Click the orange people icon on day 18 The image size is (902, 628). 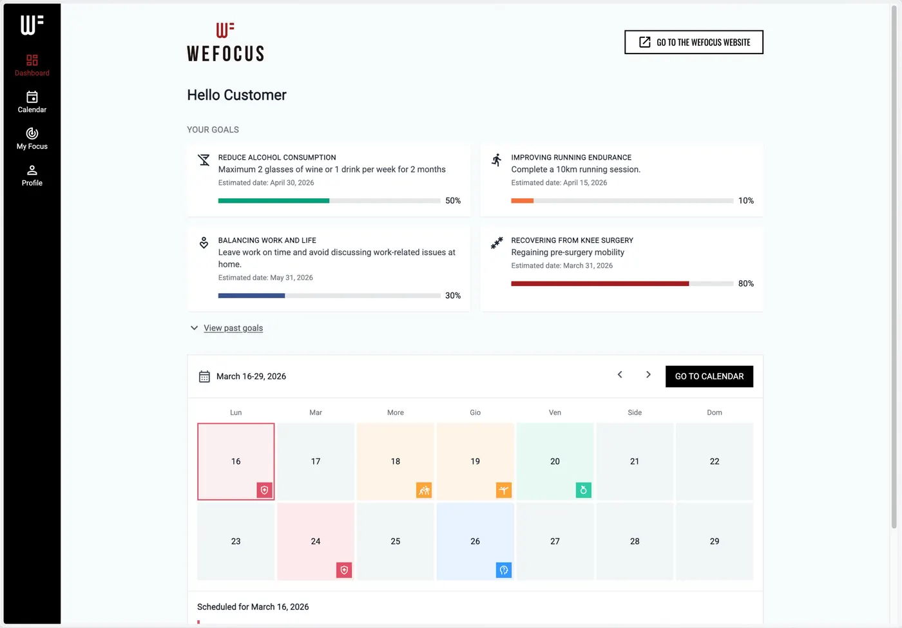[424, 490]
